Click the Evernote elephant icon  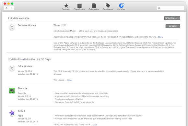coord(12,91)
